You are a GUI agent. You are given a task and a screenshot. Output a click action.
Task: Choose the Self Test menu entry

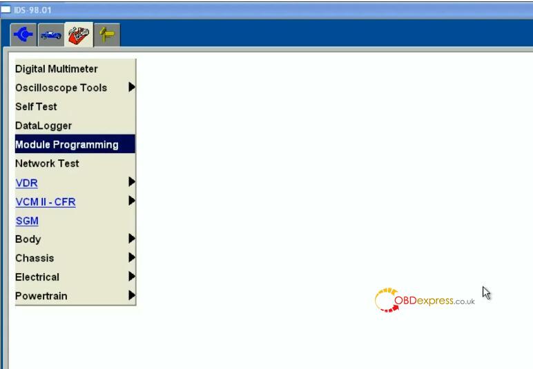coord(36,107)
